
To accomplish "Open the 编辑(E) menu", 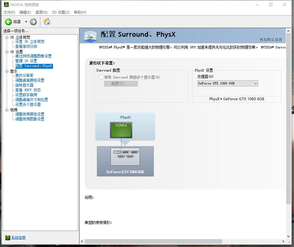I will coord(25,12).
